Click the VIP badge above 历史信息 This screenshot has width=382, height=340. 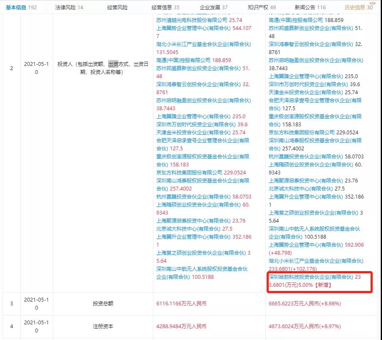pyautogui.click(x=372, y=3)
